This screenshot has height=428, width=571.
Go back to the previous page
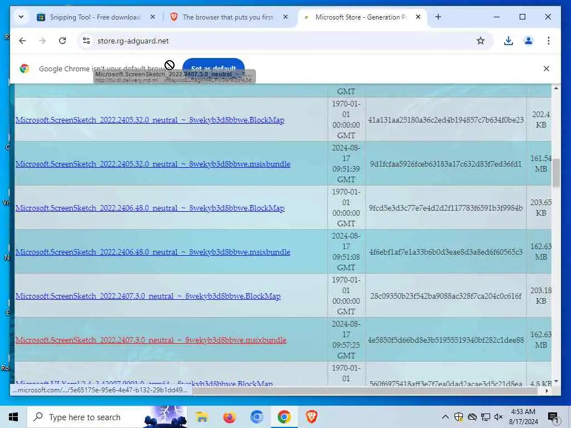click(x=22, y=41)
